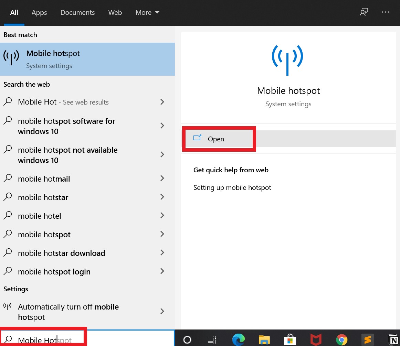Click the Setting up mobile hotspot link
The width and height of the screenshot is (400, 346).
pos(232,187)
